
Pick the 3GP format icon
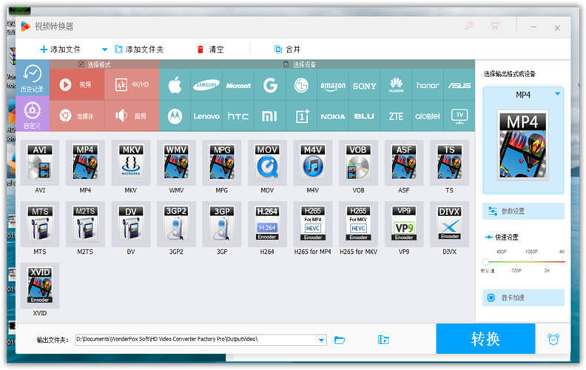(222, 224)
